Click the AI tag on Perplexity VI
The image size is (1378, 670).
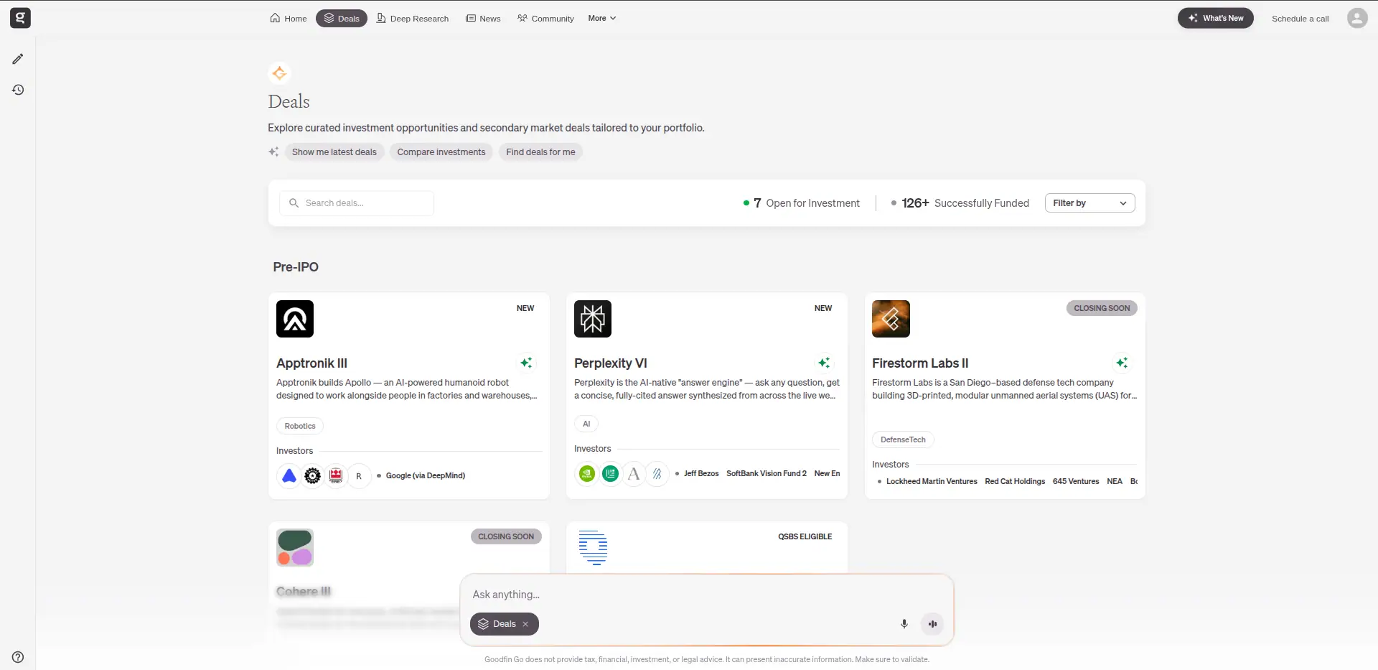[x=586, y=424]
